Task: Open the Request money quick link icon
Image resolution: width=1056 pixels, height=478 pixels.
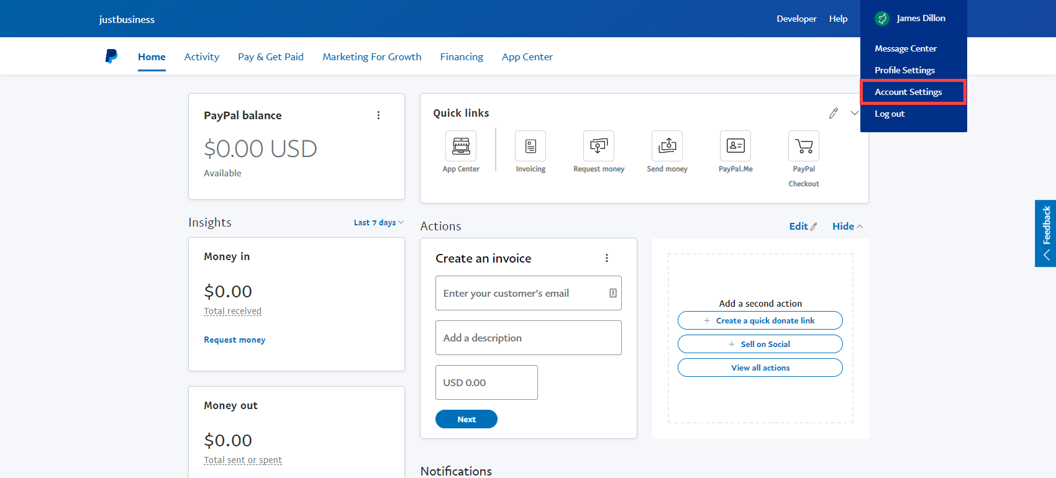Action: tap(599, 146)
